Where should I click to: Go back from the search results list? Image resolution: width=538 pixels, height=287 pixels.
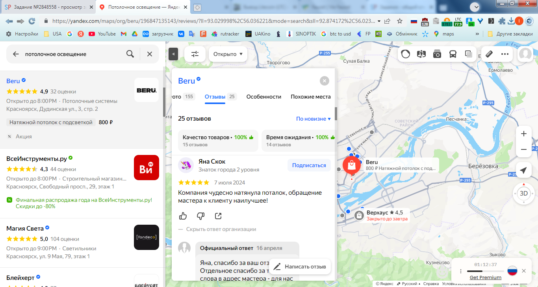pos(16,54)
